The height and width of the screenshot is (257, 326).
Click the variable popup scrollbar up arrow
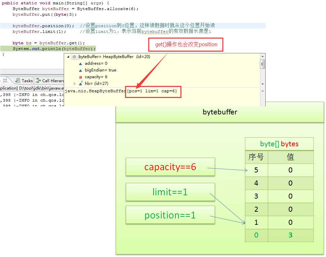[x=262, y=56]
